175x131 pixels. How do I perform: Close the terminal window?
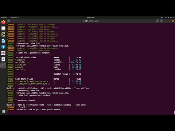(x=173, y=21)
